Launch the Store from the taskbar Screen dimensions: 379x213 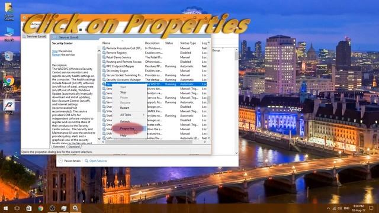(28, 208)
